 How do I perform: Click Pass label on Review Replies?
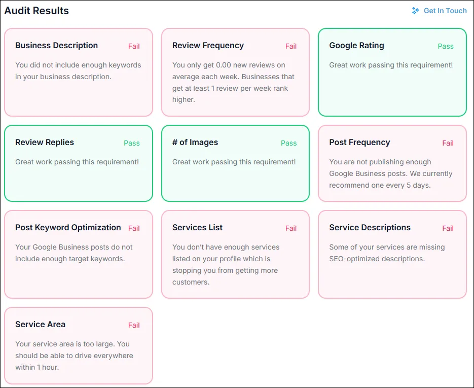(132, 143)
